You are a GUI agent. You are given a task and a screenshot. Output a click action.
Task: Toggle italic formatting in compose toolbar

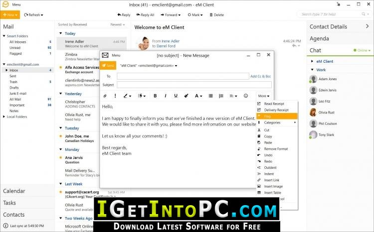[166, 96]
